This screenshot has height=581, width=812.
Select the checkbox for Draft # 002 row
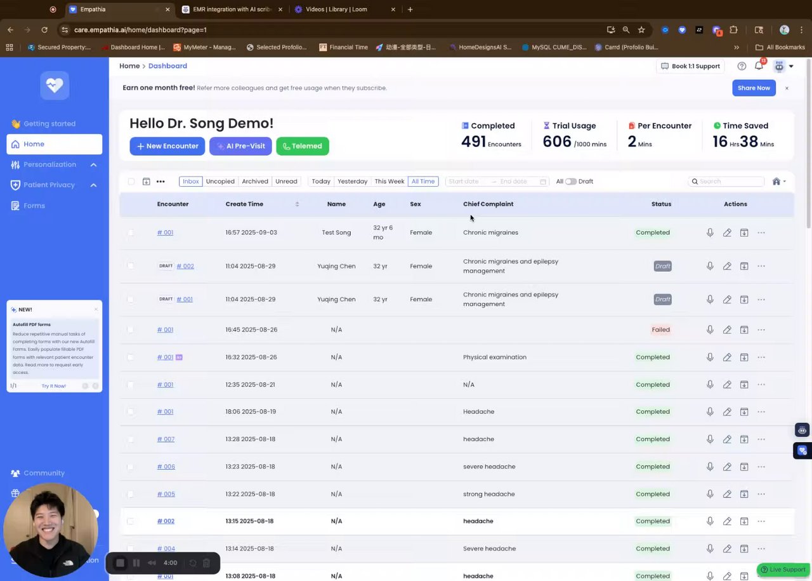point(131,266)
